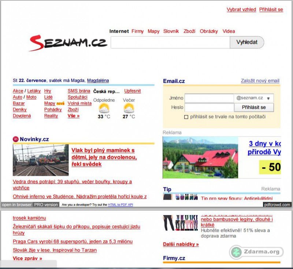Image resolution: width=293 pixels, height=269 pixels.
Task: Open 'Vedra dnes potrápí' news link
Action: pyautogui.click(x=72, y=185)
